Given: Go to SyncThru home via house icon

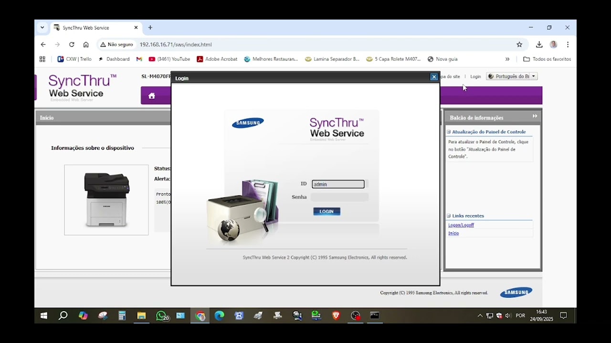Looking at the screenshot, I should [152, 96].
